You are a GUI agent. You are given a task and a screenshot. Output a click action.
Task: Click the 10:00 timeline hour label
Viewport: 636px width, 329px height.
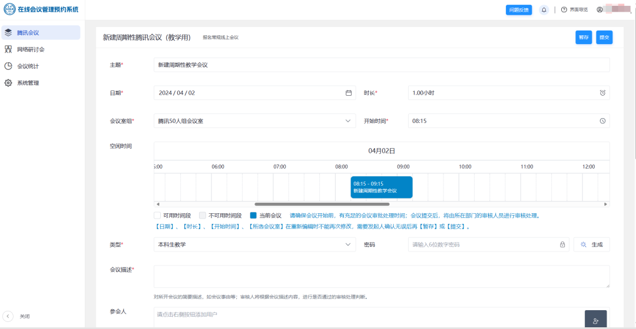(x=465, y=167)
